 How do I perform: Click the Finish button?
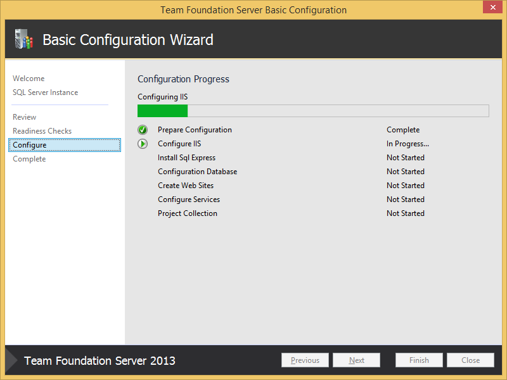(419, 360)
